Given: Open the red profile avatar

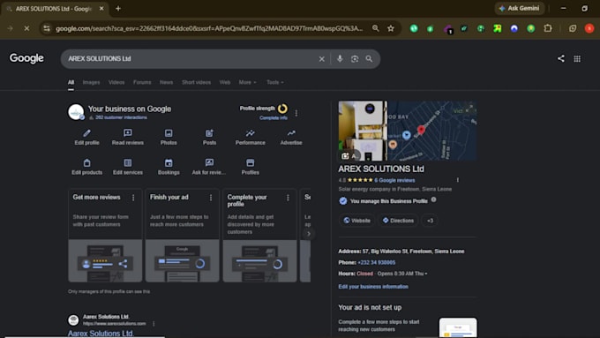Looking at the screenshot, I should tap(589, 28).
